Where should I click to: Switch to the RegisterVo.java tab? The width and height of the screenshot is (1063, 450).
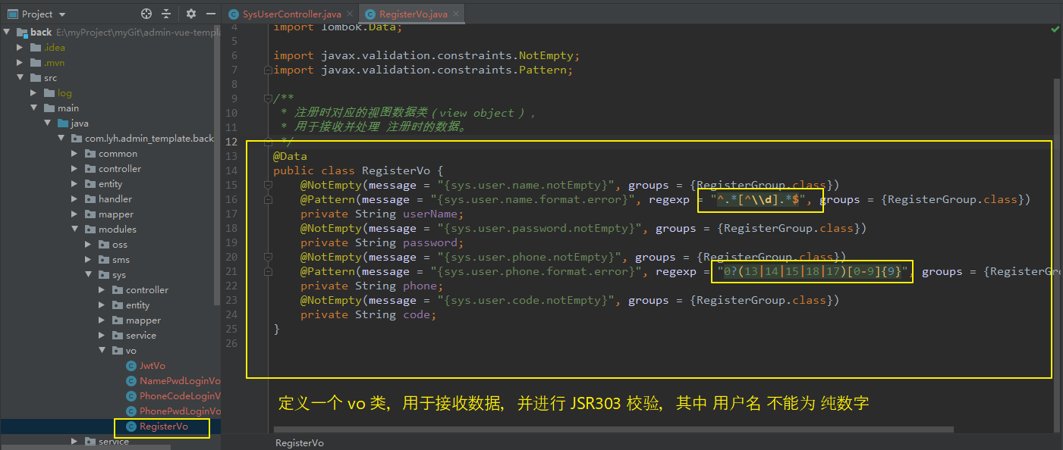413,14
